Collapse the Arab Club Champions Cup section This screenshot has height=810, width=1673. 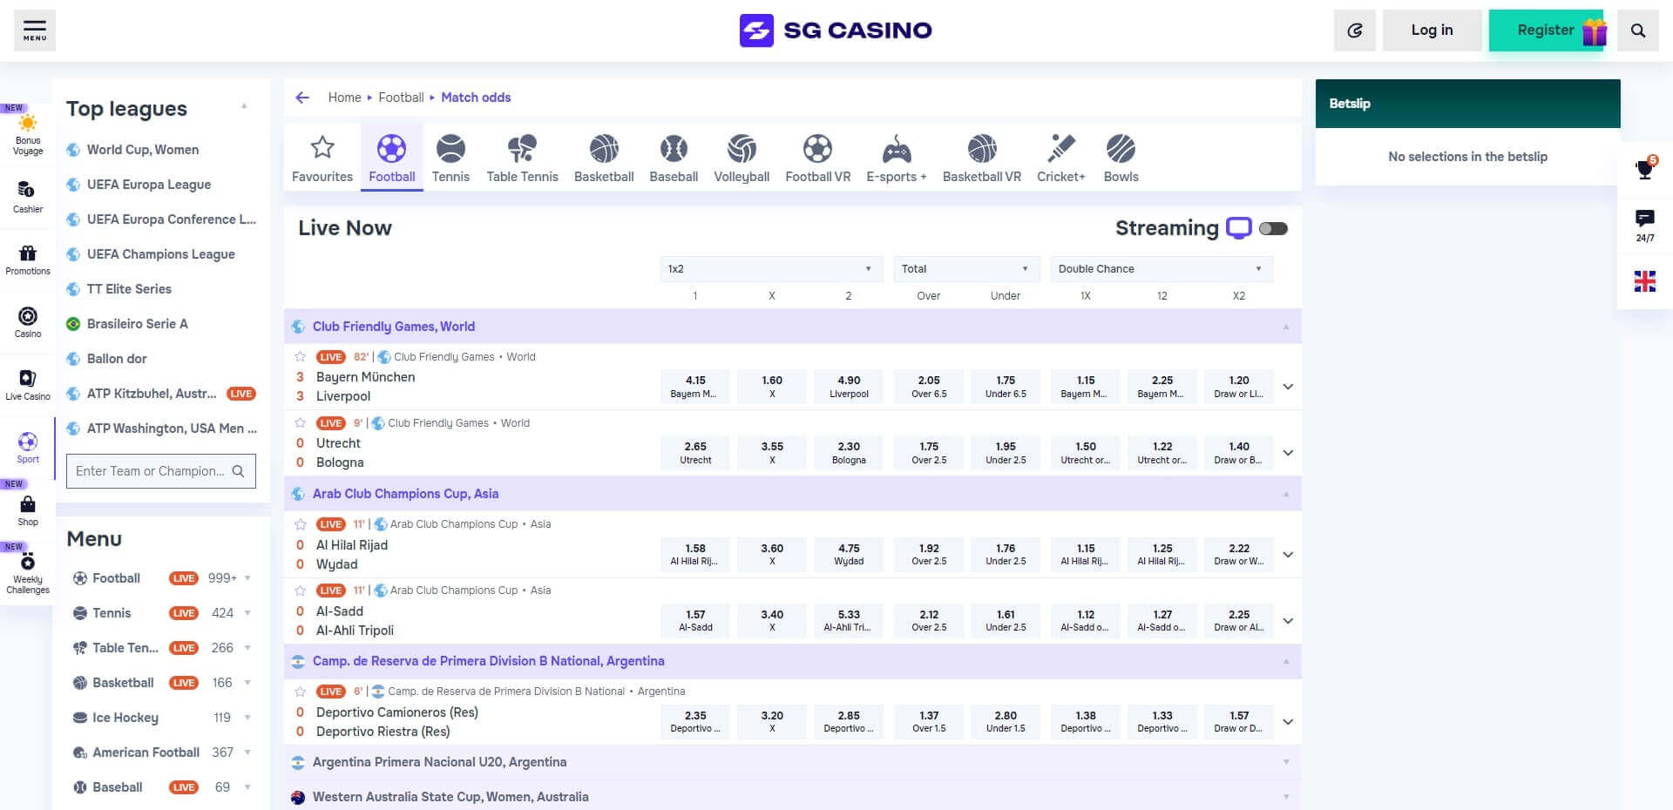click(x=1285, y=493)
